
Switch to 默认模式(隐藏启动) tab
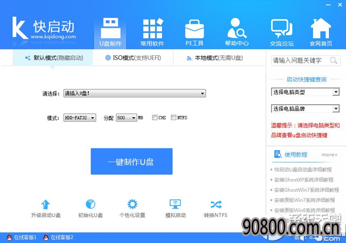click(53, 58)
